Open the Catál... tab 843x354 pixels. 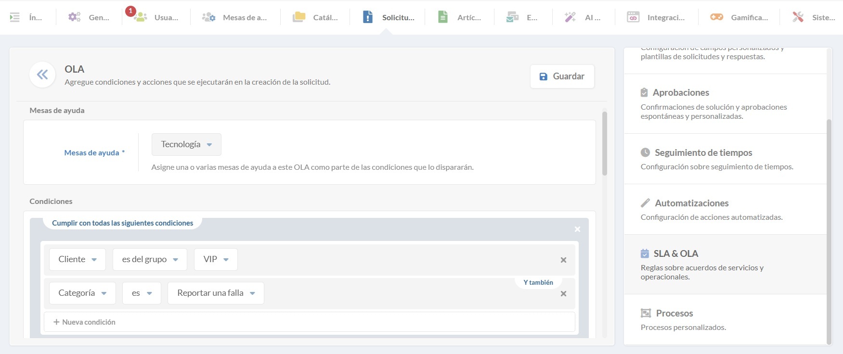click(315, 17)
